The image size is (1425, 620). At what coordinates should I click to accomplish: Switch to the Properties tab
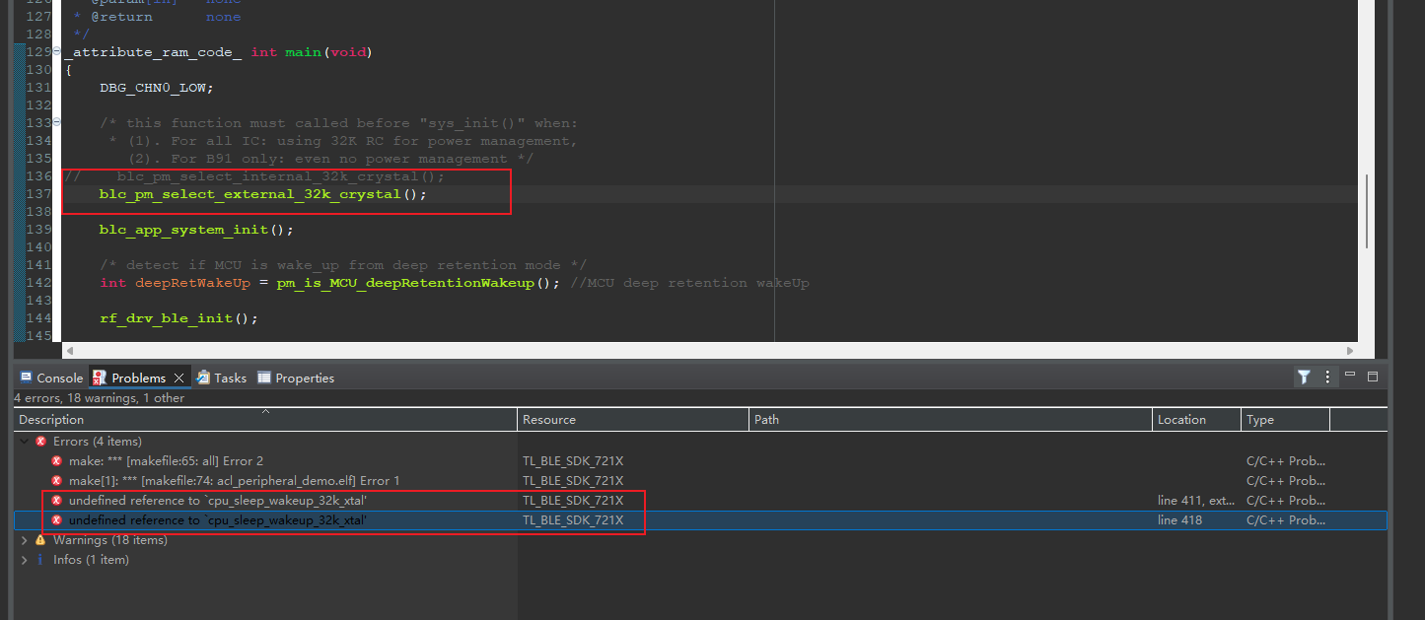[296, 378]
